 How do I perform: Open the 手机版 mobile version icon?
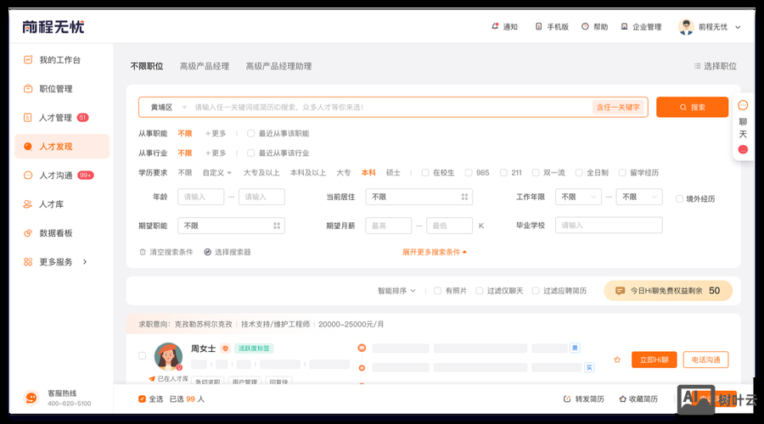click(x=538, y=26)
